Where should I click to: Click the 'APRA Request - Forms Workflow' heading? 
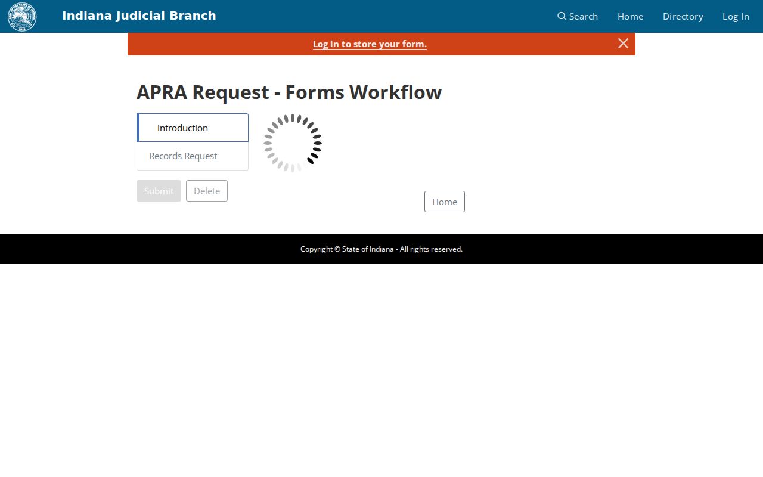click(x=289, y=92)
